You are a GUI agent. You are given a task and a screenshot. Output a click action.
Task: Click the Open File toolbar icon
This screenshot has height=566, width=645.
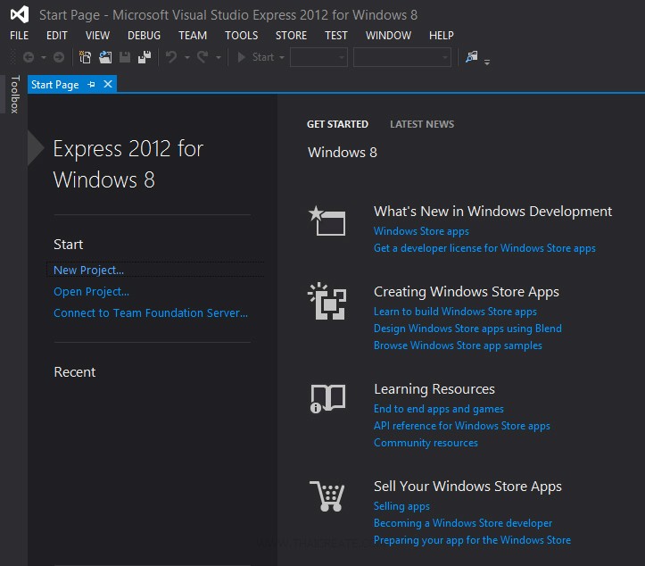coord(105,57)
